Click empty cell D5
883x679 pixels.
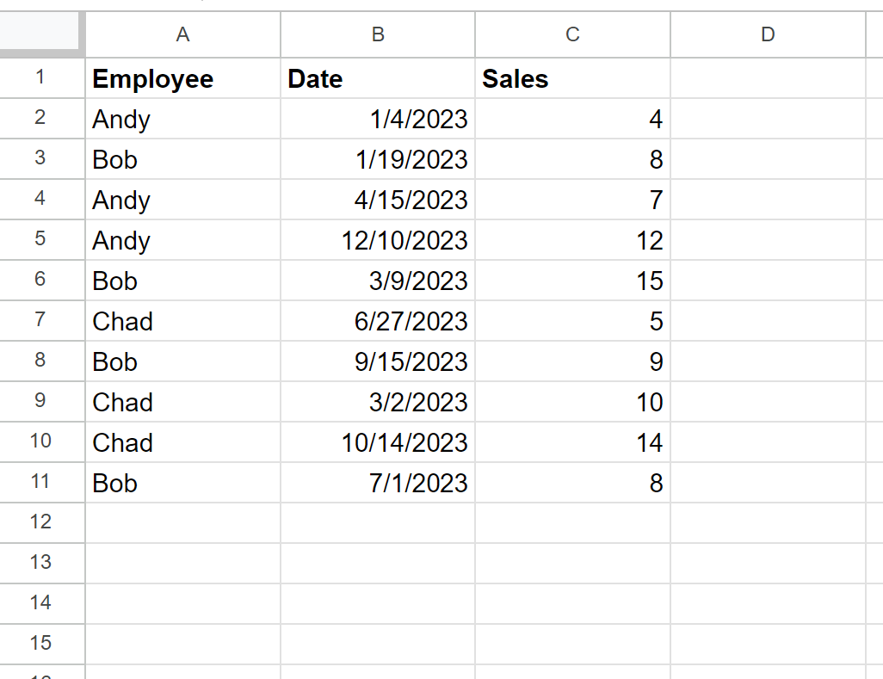click(x=769, y=240)
